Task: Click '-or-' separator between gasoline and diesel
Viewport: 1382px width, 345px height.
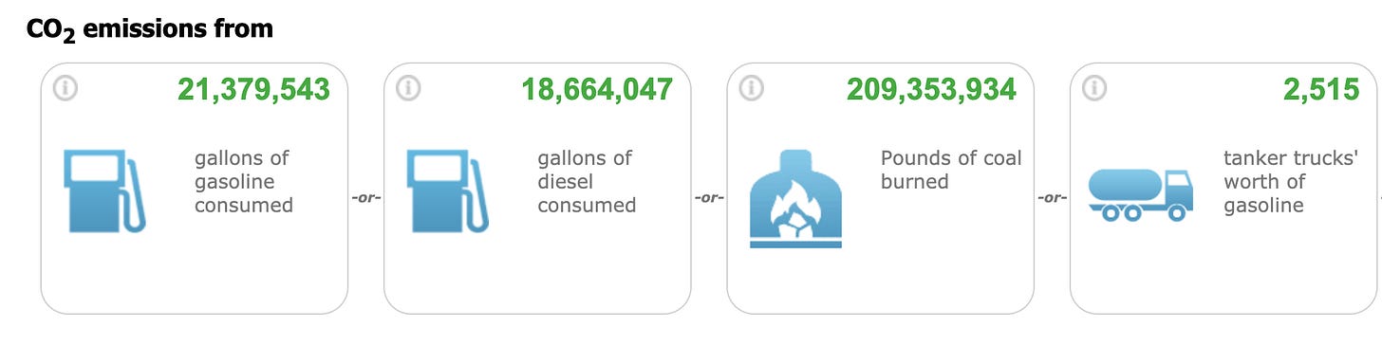Action: point(366,199)
